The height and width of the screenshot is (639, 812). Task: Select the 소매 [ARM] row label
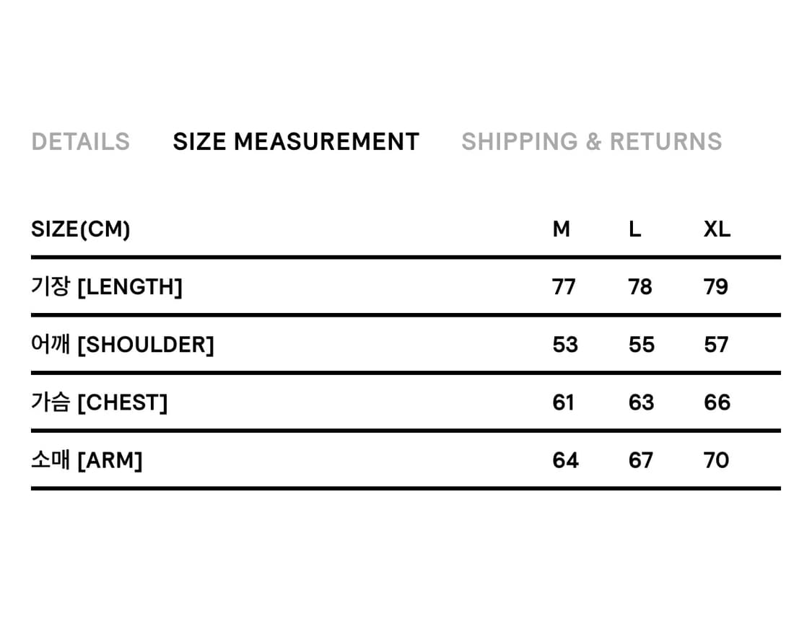pyautogui.click(x=87, y=460)
